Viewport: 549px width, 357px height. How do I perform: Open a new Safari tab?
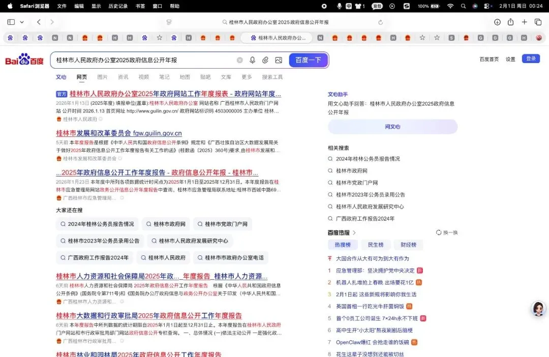pyautogui.click(x=525, y=22)
